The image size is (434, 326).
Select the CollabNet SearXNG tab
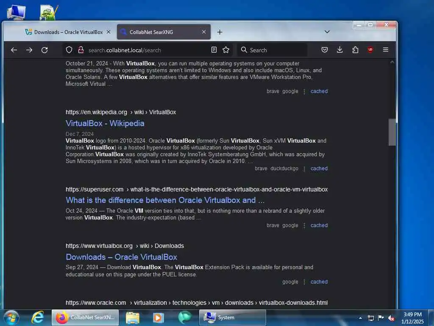tap(164, 32)
